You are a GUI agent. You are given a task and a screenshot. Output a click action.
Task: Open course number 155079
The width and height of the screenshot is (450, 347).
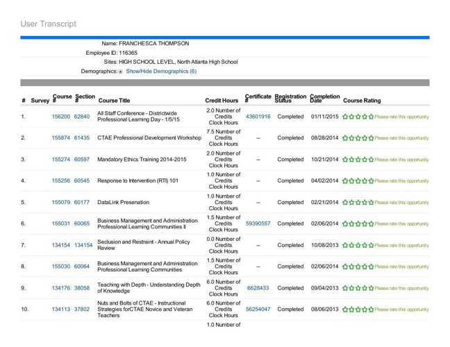pyautogui.click(x=61, y=202)
